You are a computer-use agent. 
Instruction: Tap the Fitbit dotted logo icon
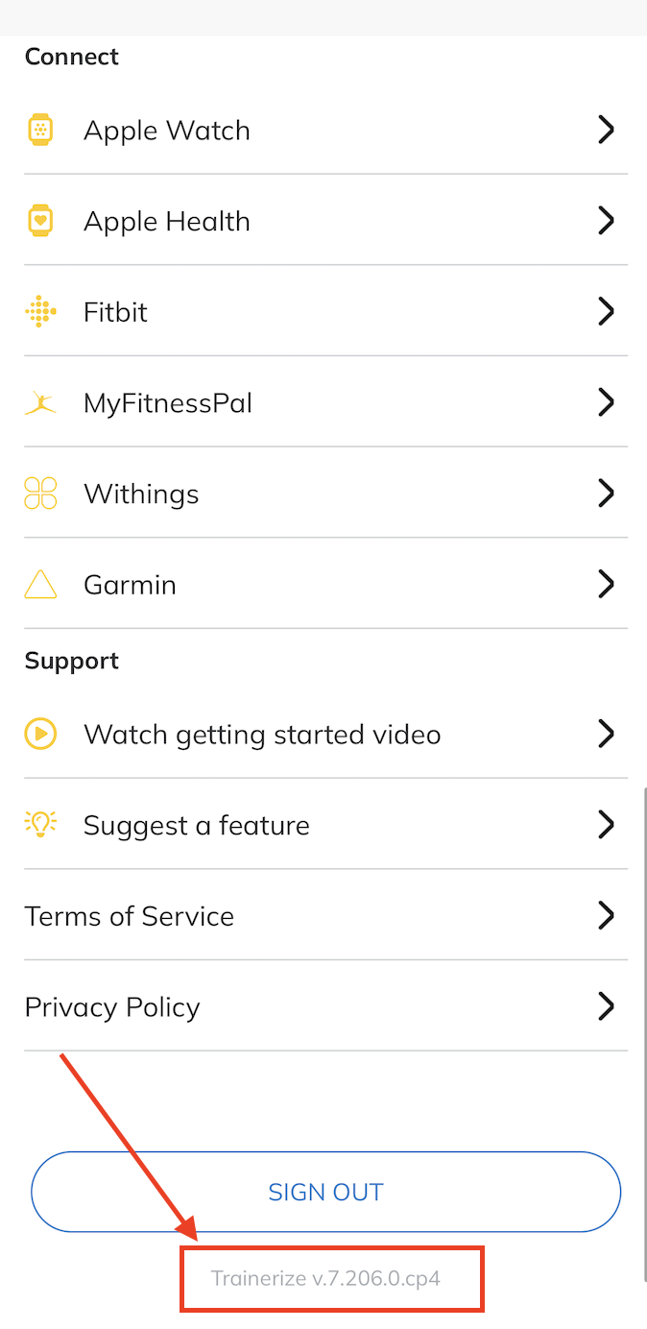click(x=40, y=312)
